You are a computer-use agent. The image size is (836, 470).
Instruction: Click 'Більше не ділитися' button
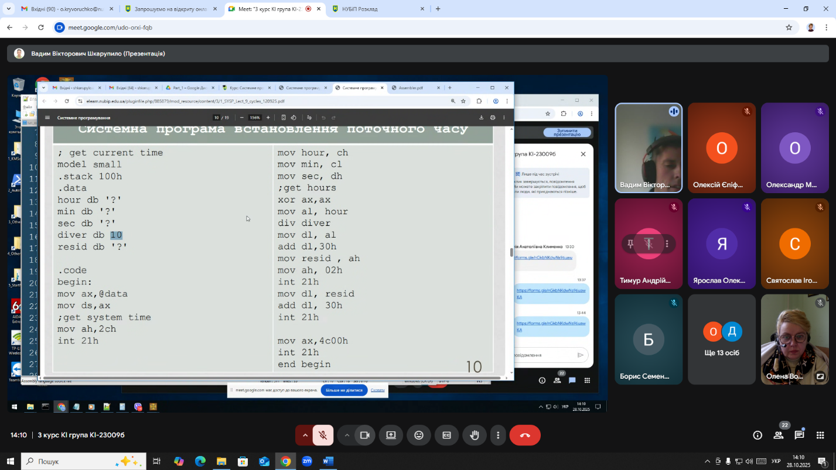tap(344, 390)
